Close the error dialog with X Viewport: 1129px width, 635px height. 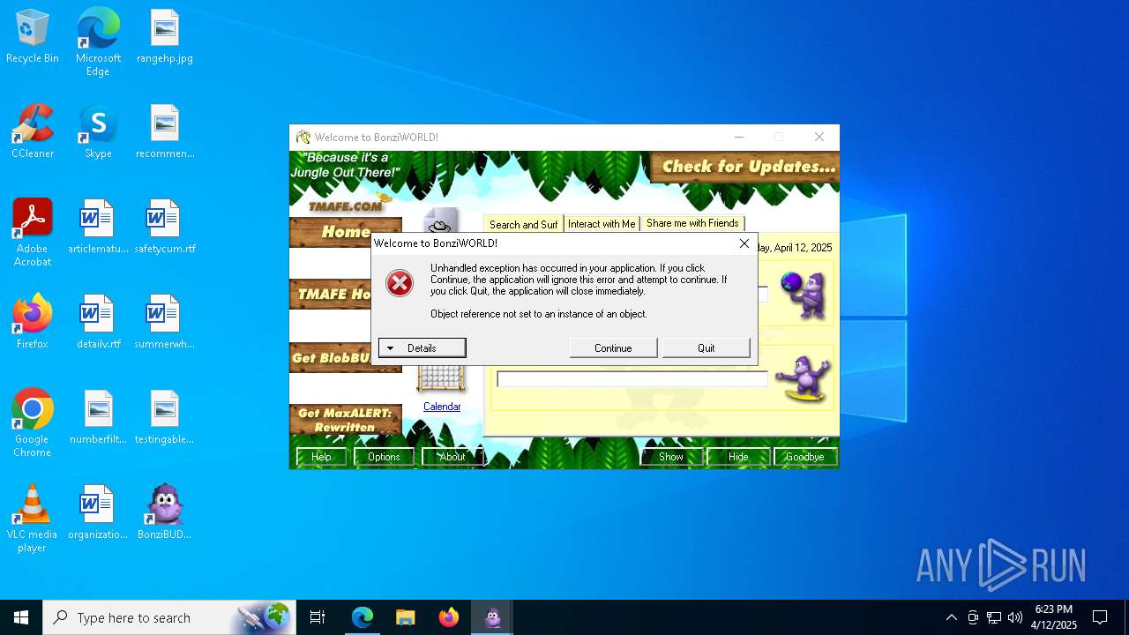tap(744, 243)
